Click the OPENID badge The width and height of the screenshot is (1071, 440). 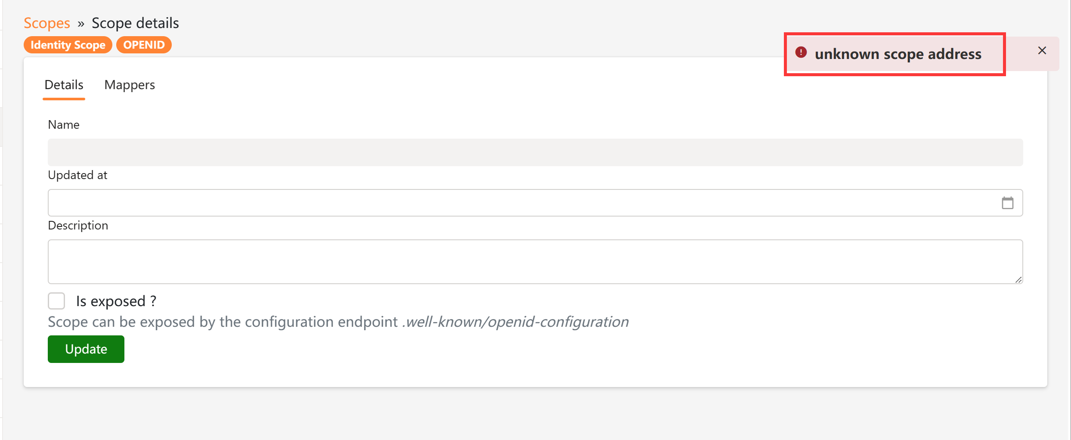144,44
